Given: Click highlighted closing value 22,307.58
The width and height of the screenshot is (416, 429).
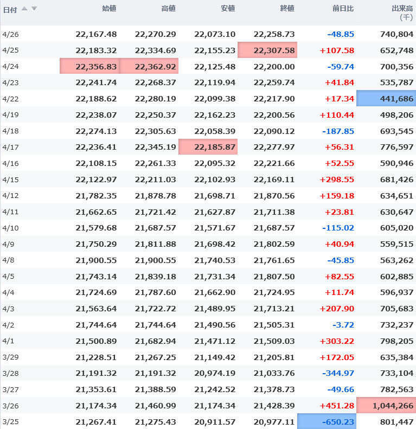Looking at the screenshot, I should click(267, 50).
